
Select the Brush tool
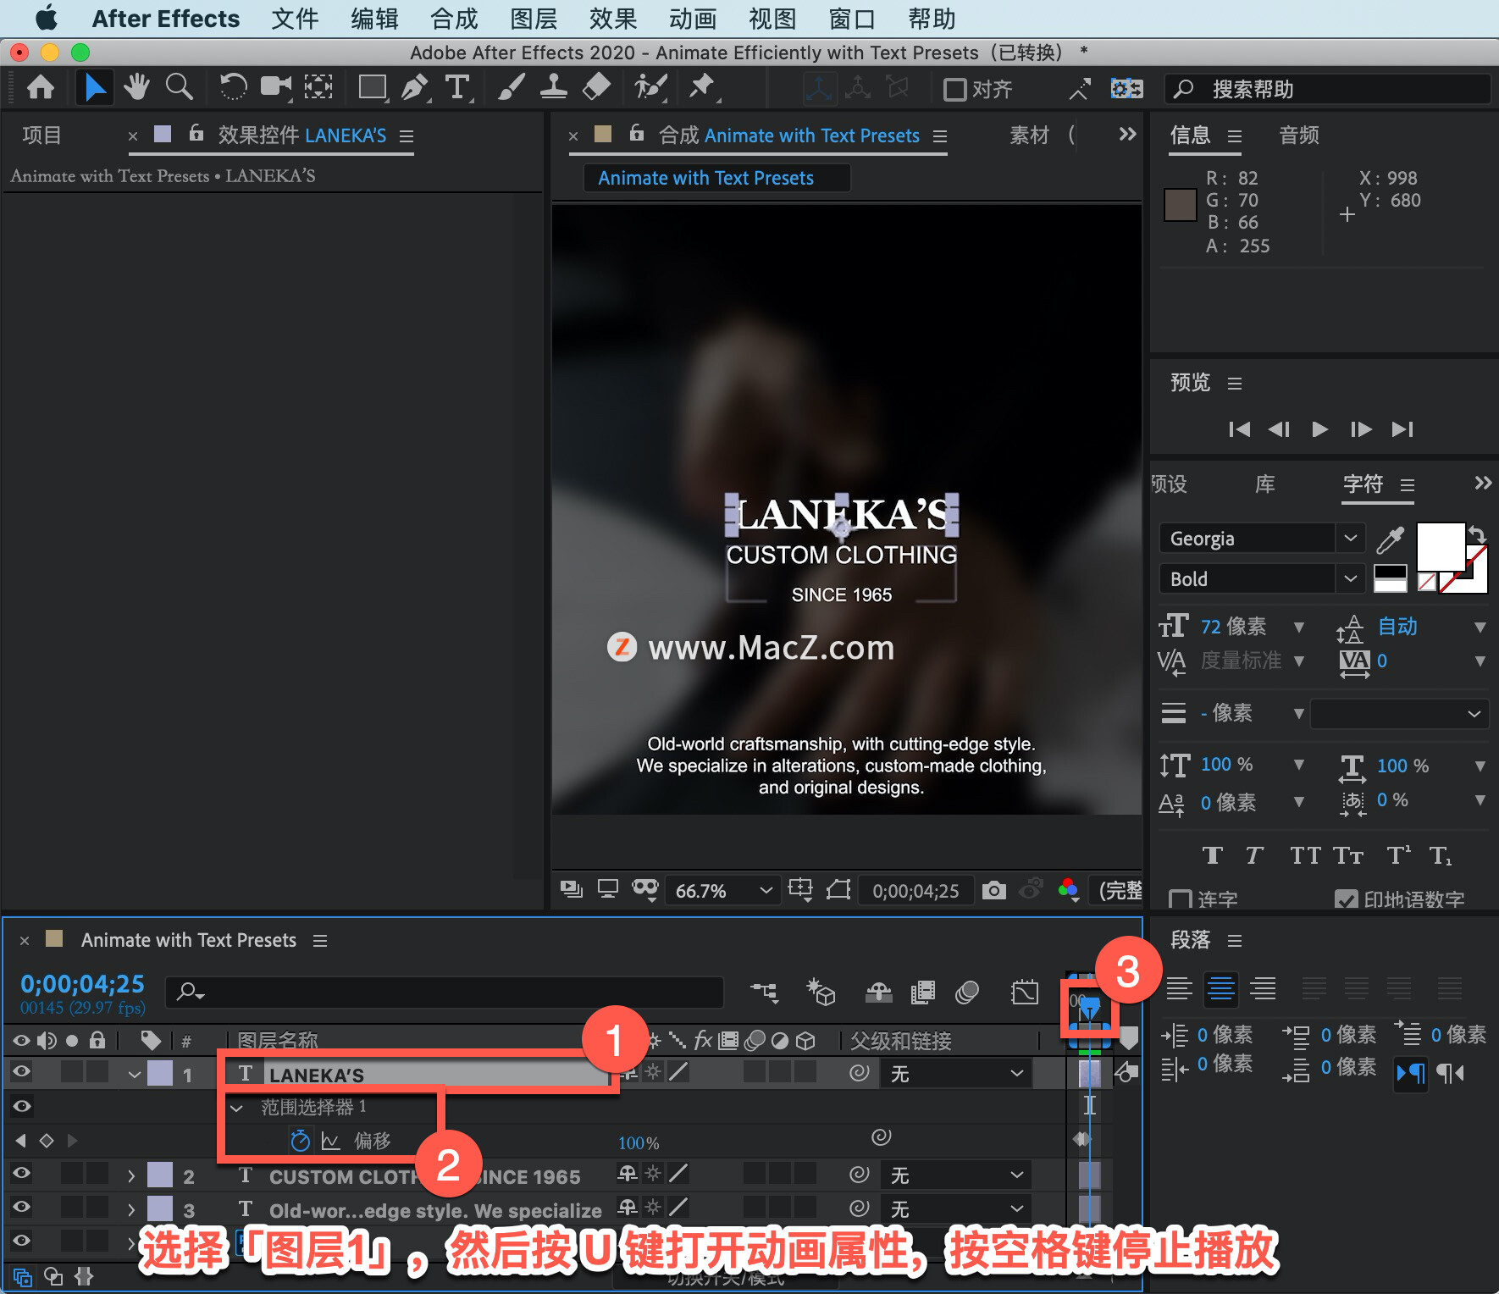[x=511, y=87]
